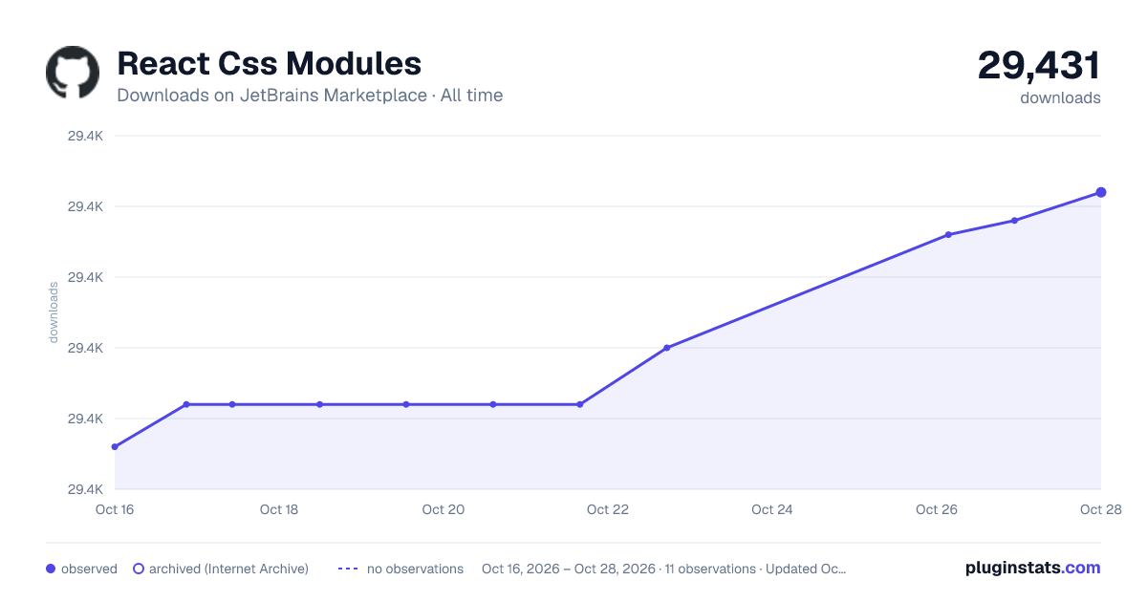Viewport: 1147px width, 602px height.
Task: Click the Oct 16 x-axis label
Action: [x=115, y=509]
